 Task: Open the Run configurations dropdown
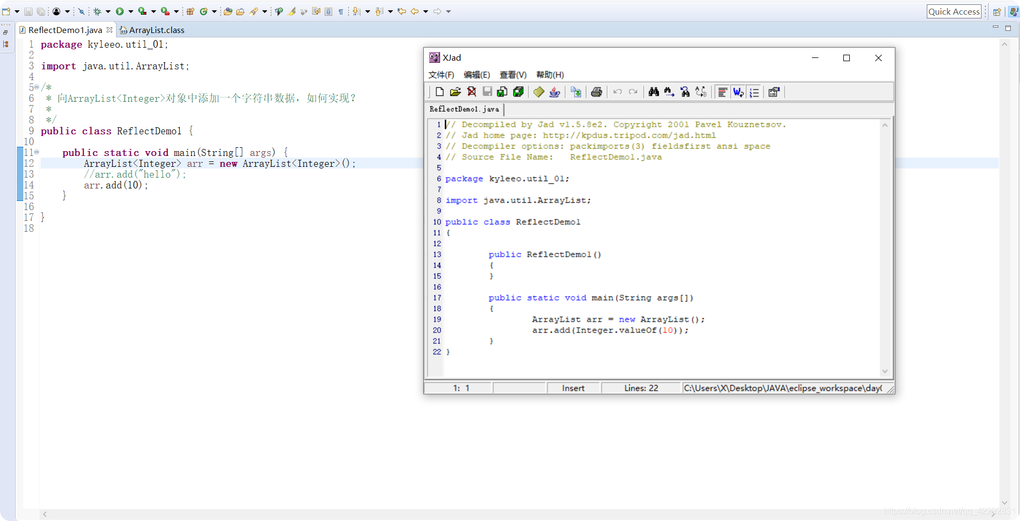(x=130, y=11)
